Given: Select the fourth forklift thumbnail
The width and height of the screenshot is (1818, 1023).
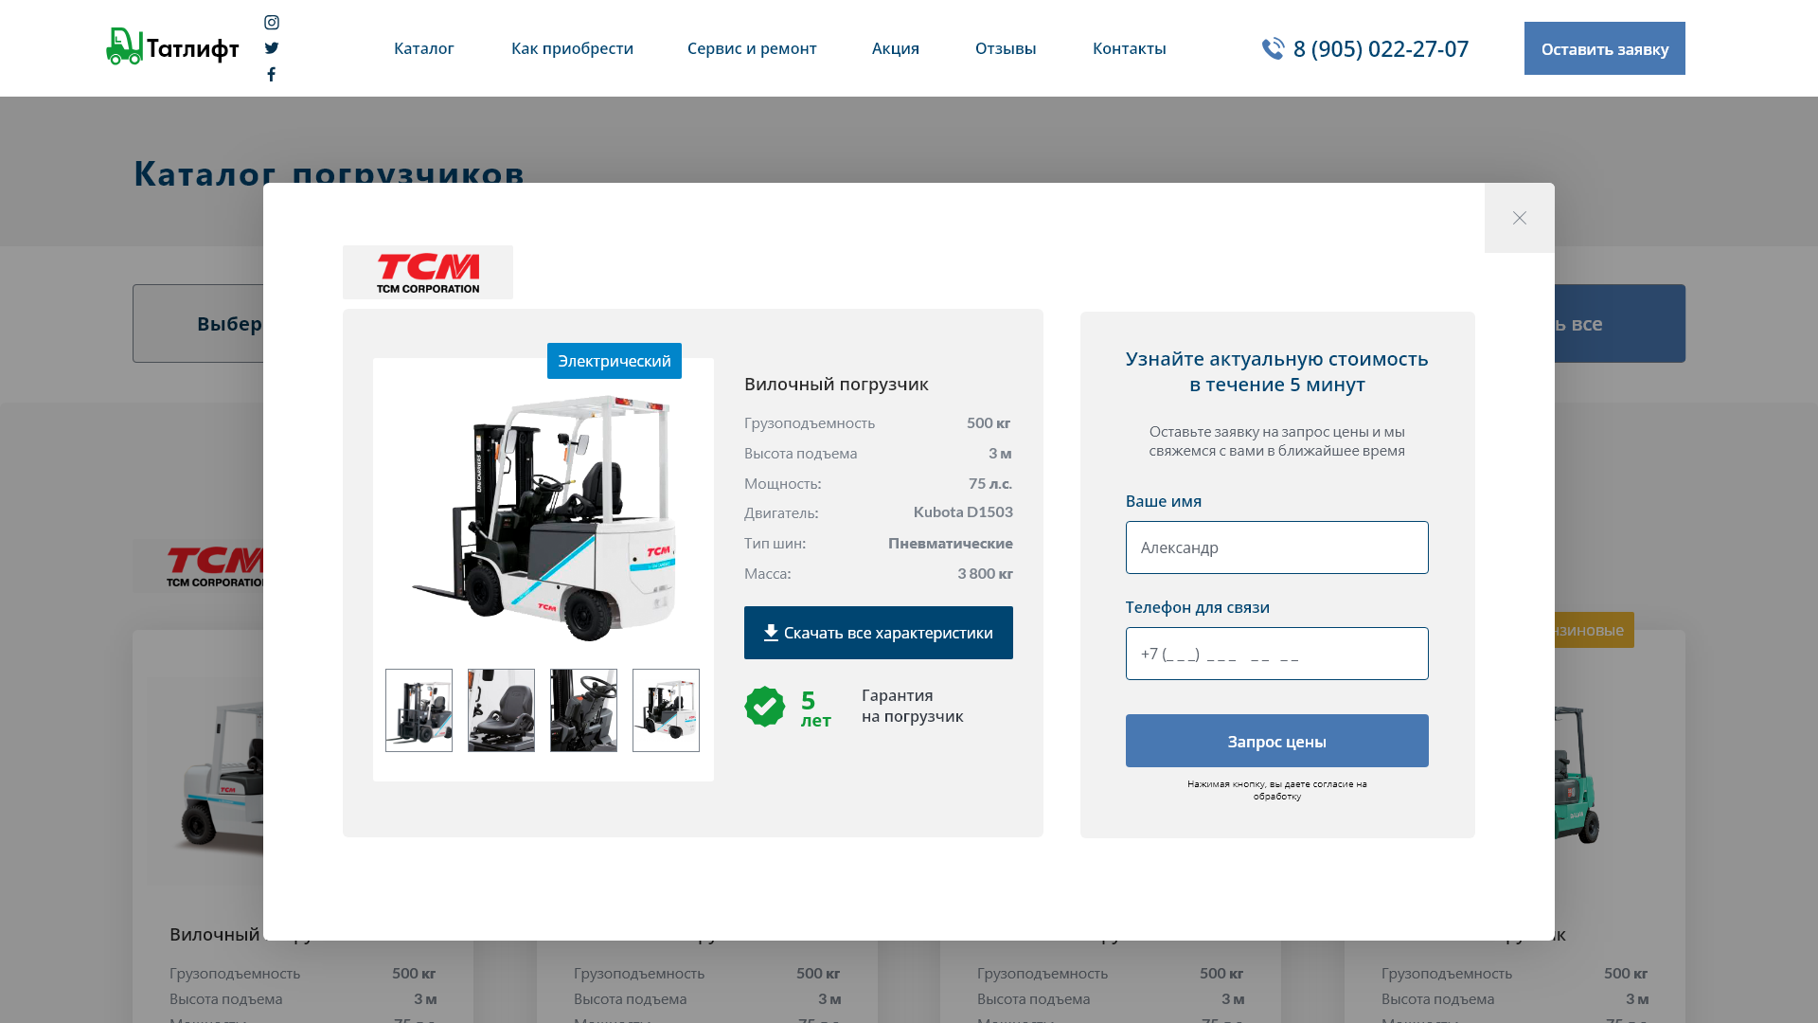Looking at the screenshot, I should click(x=666, y=710).
